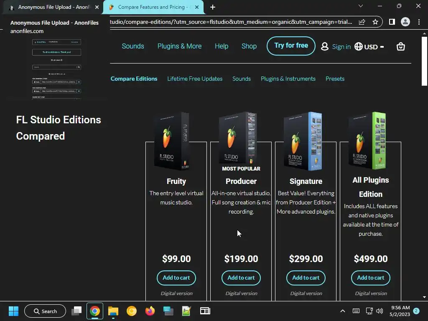This screenshot has height=321, width=428.
Task: Click the Signature edition title
Action: pyautogui.click(x=306, y=181)
